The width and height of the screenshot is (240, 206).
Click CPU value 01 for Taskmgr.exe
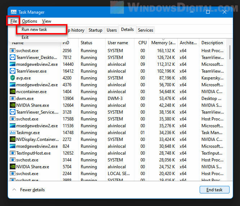click(x=142, y=132)
